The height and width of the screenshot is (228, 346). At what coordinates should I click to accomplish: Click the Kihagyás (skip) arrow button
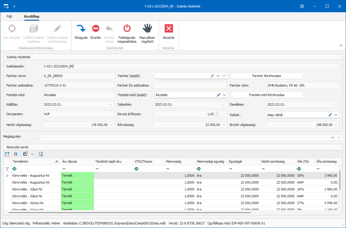81,29
